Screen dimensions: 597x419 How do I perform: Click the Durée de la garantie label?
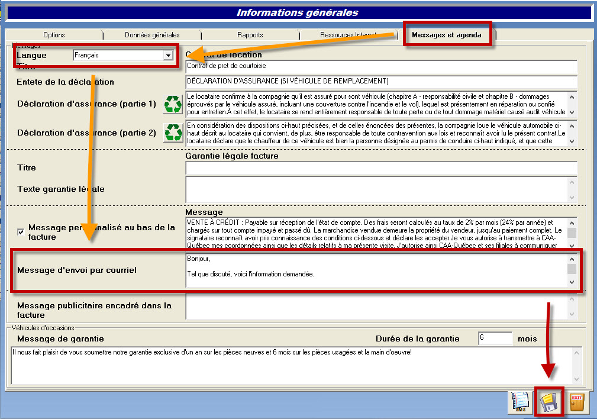point(417,339)
